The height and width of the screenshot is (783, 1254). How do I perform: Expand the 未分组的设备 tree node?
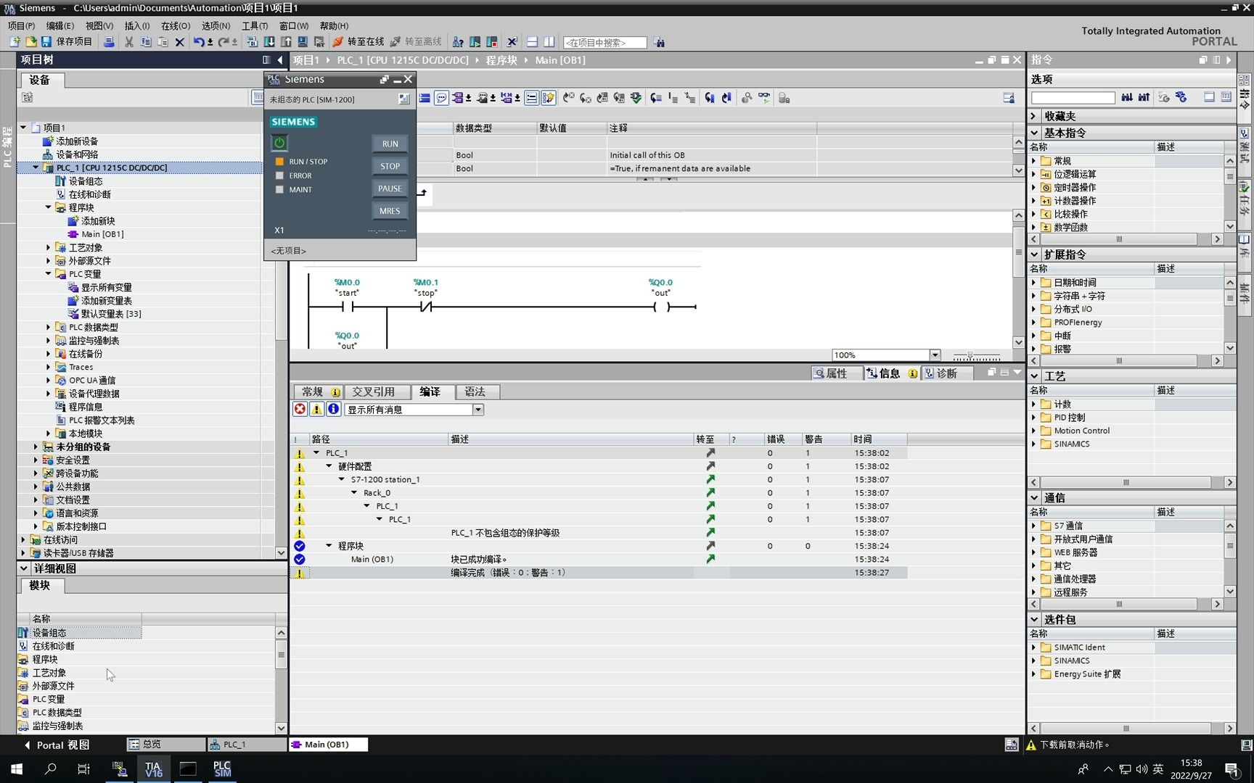36,447
